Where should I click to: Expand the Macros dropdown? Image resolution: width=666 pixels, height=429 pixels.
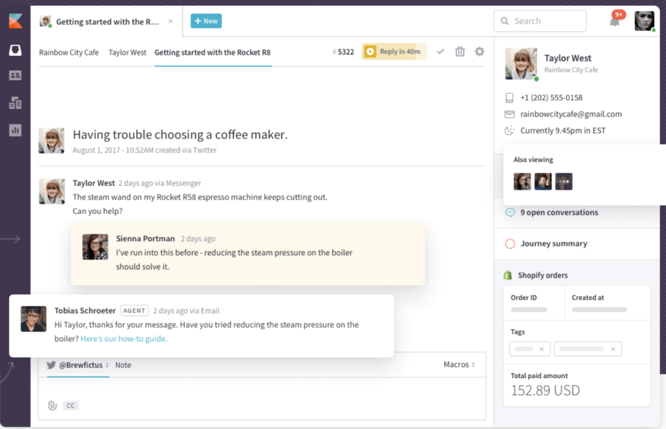pyautogui.click(x=459, y=365)
